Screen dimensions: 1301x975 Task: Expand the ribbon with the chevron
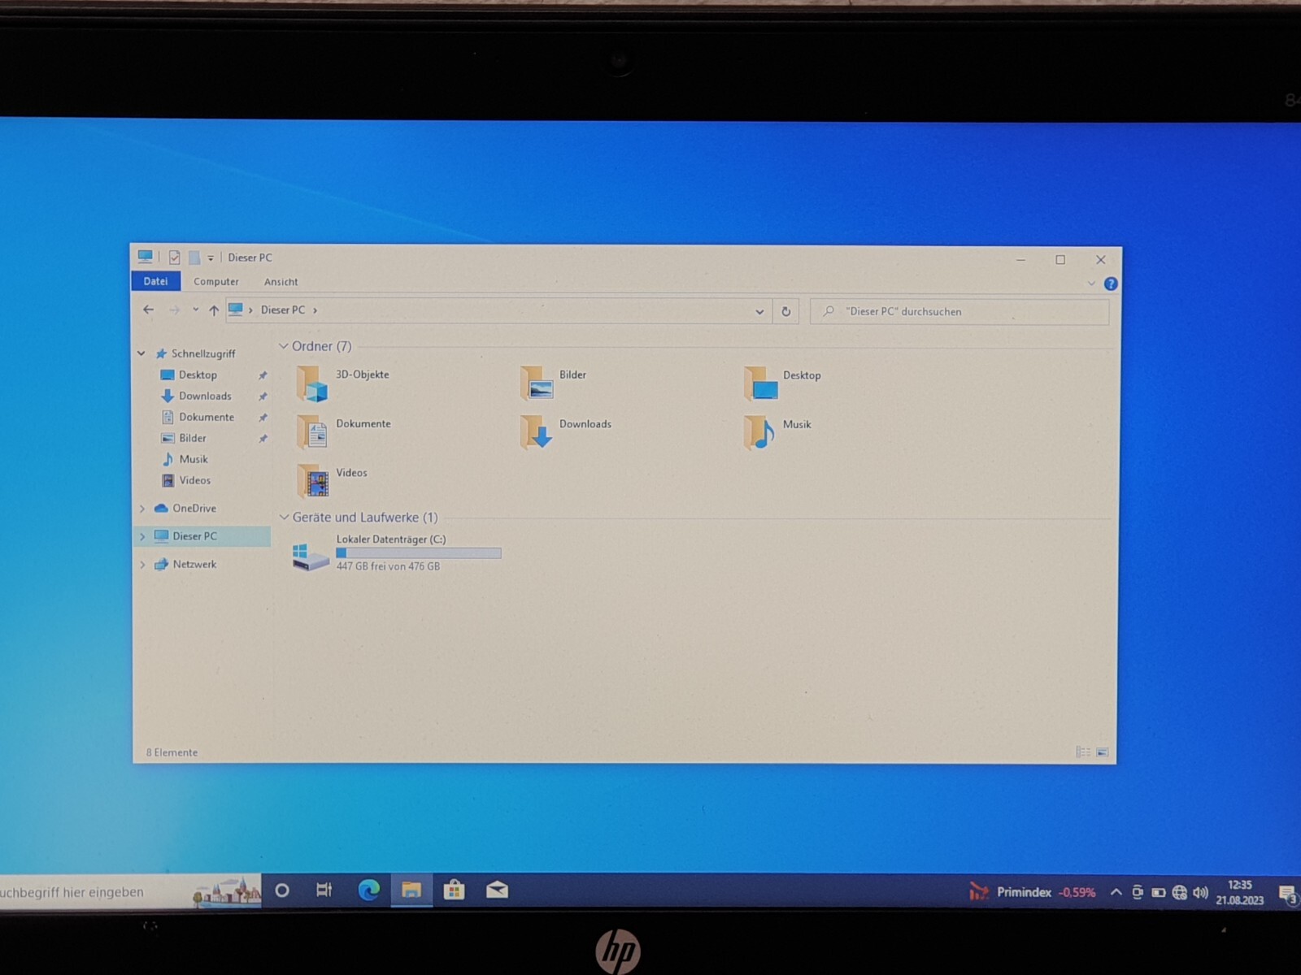1091,284
